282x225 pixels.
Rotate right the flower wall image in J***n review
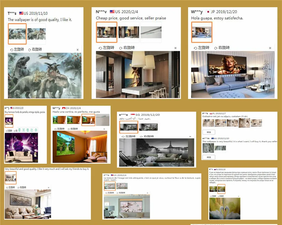coord(121,193)
